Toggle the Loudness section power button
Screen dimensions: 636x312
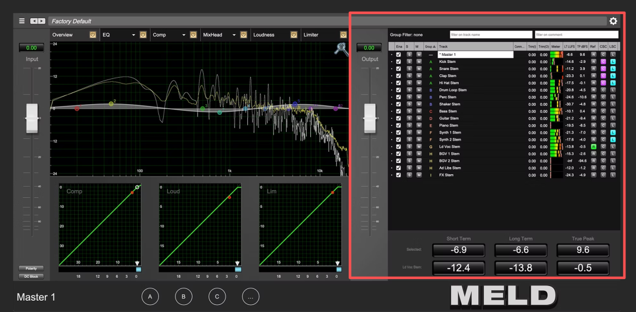(x=294, y=35)
